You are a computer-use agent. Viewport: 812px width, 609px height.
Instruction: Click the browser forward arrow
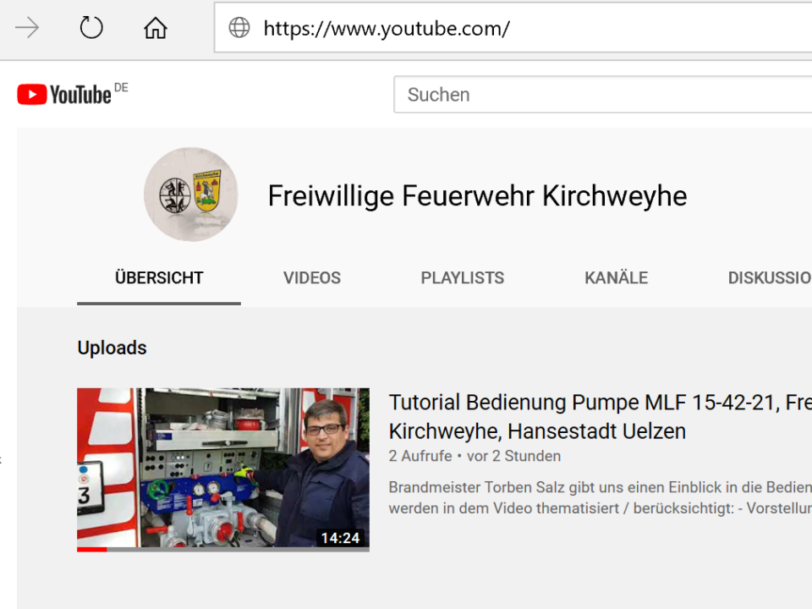coord(27,28)
